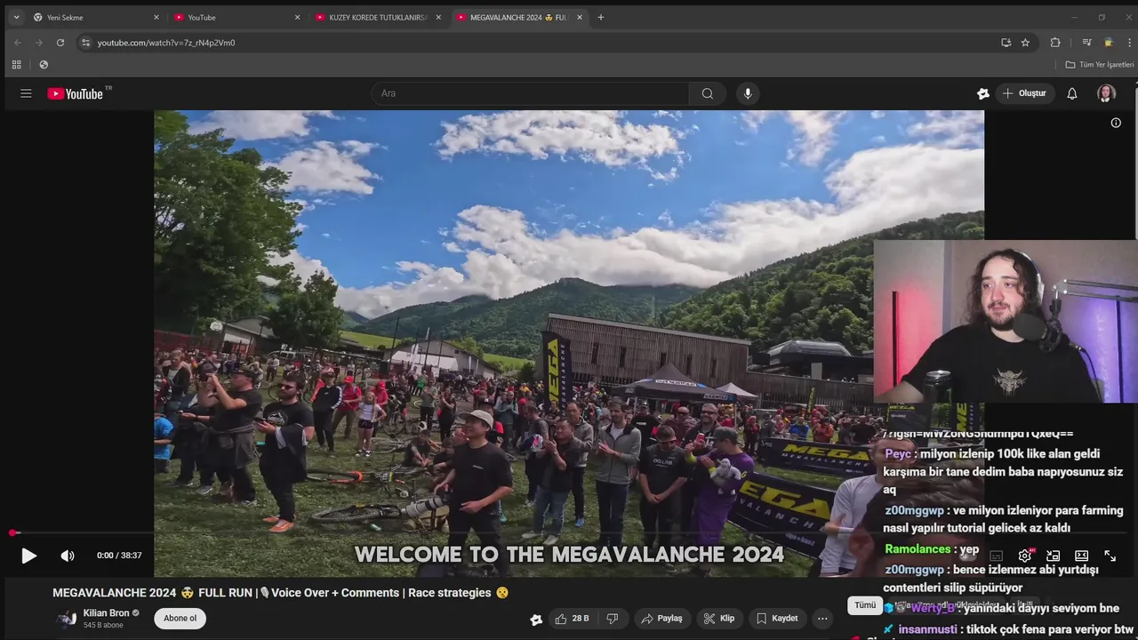1138x640 pixels.
Task: Mute the video volume
Action: 68,556
